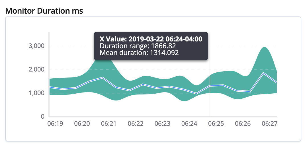
Task: Select the 06:24 time axis label
Action: click(x=189, y=123)
